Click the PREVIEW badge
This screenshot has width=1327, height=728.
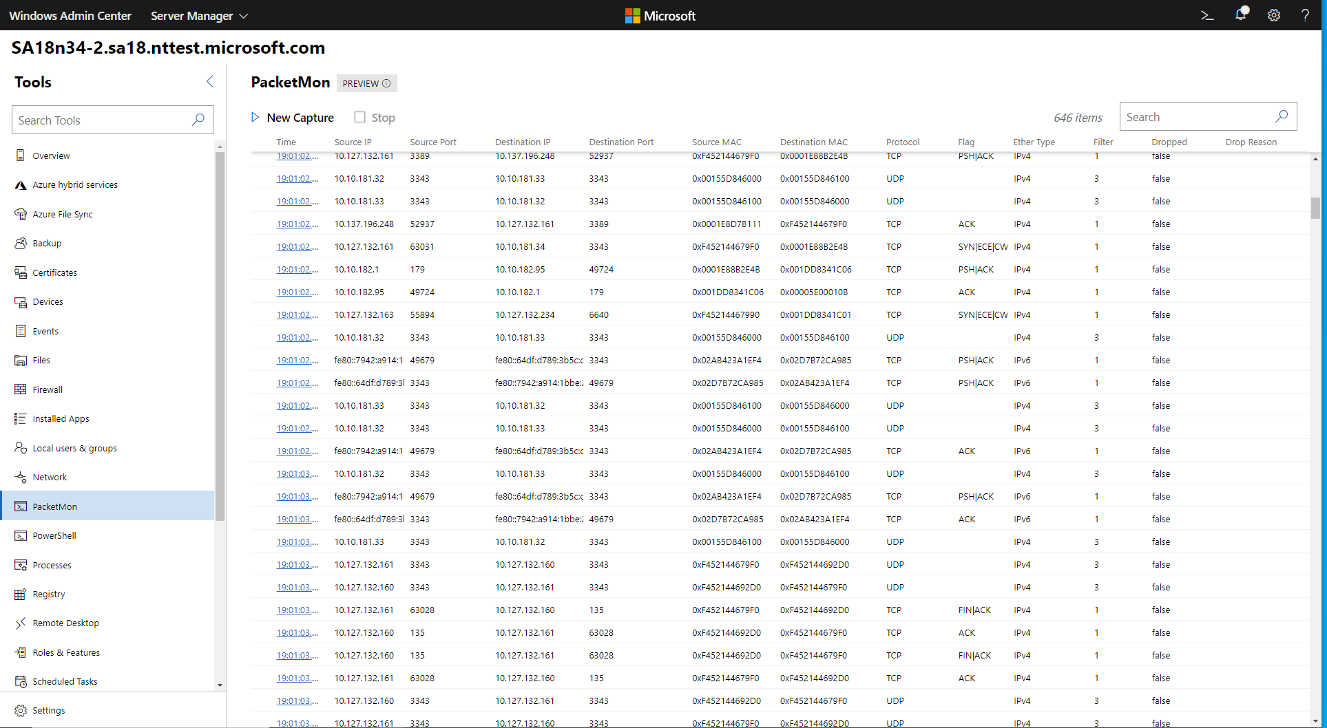tap(366, 83)
